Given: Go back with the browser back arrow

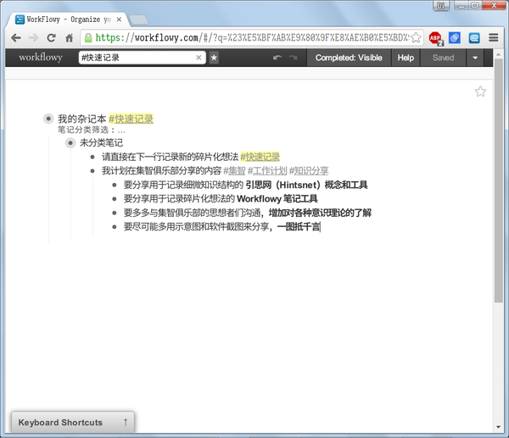Looking at the screenshot, I should (15, 38).
